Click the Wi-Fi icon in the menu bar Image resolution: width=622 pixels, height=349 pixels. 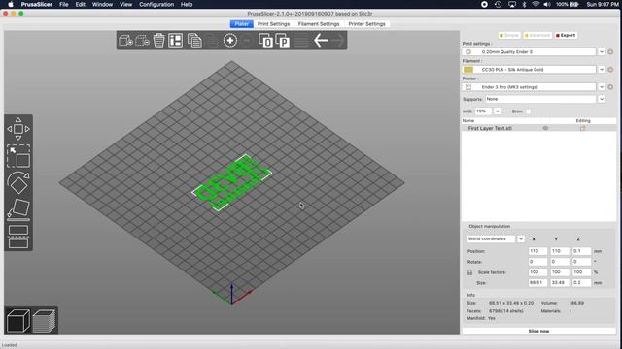pyautogui.click(x=536, y=4)
